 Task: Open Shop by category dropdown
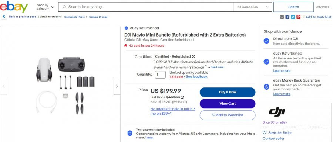(x=46, y=7)
